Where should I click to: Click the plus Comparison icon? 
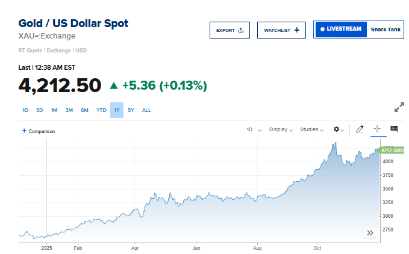[x=24, y=131]
